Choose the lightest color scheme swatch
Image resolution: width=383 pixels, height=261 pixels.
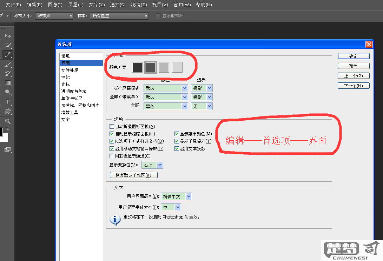point(177,67)
